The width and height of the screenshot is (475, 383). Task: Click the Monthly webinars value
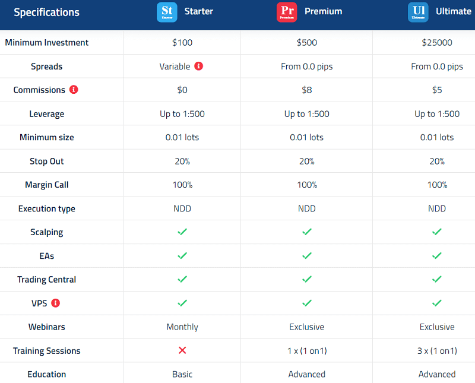pyautogui.click(x=182, y=327)
